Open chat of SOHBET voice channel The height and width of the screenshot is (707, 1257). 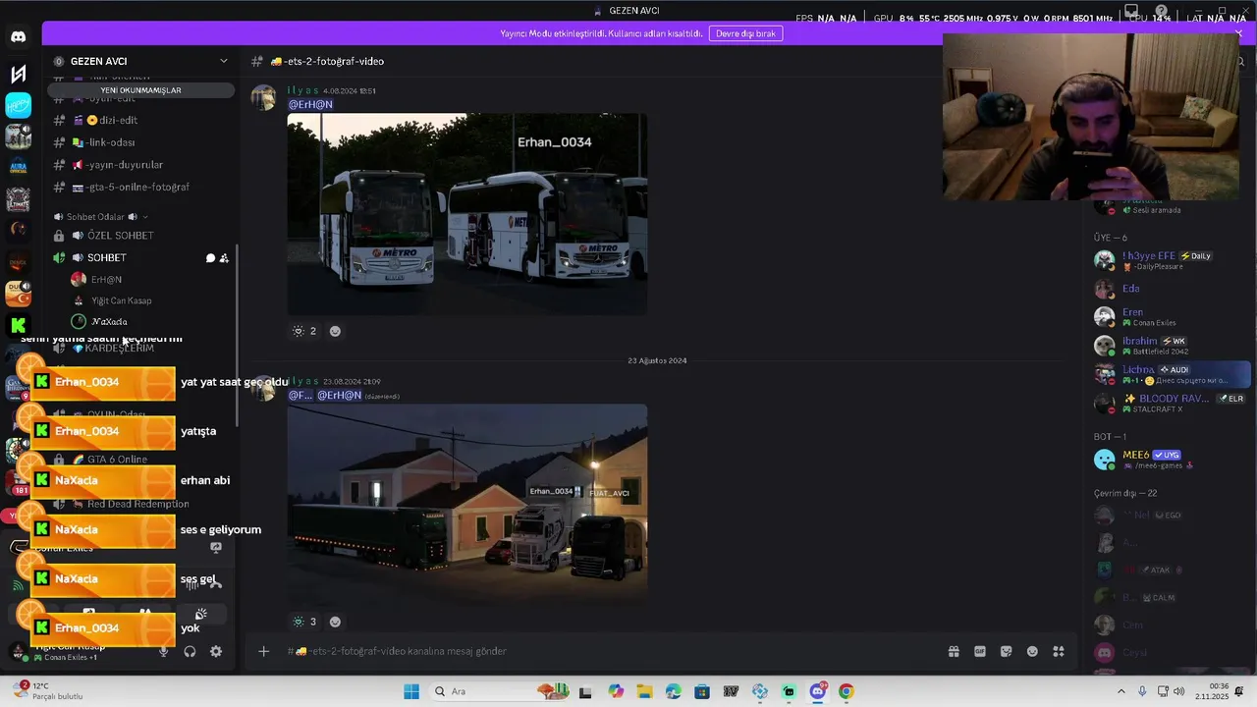(x=210, y=258)
